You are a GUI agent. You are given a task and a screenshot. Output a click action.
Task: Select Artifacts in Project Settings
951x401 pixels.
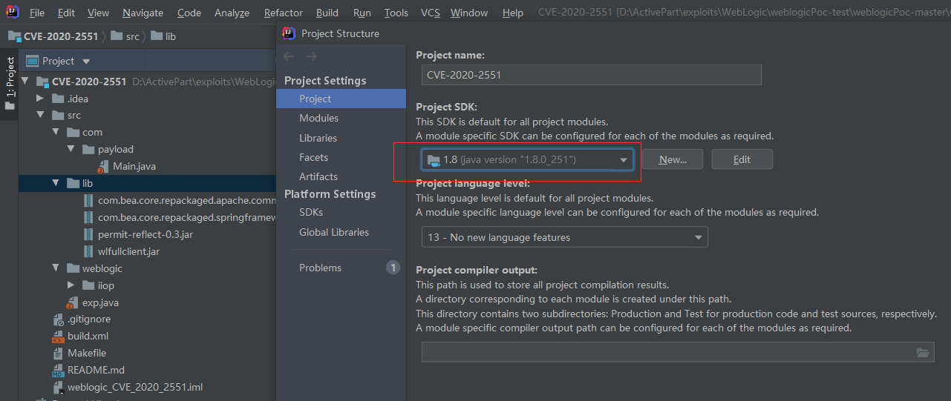(341, 176)
